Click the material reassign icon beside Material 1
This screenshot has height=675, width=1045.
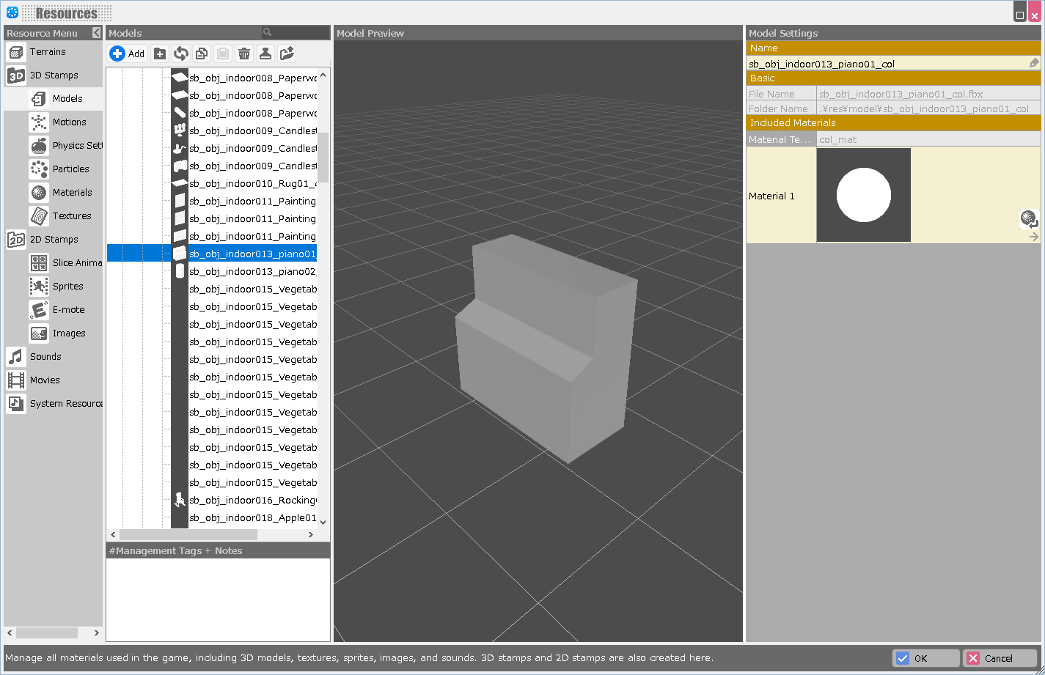pos(1029,219)
